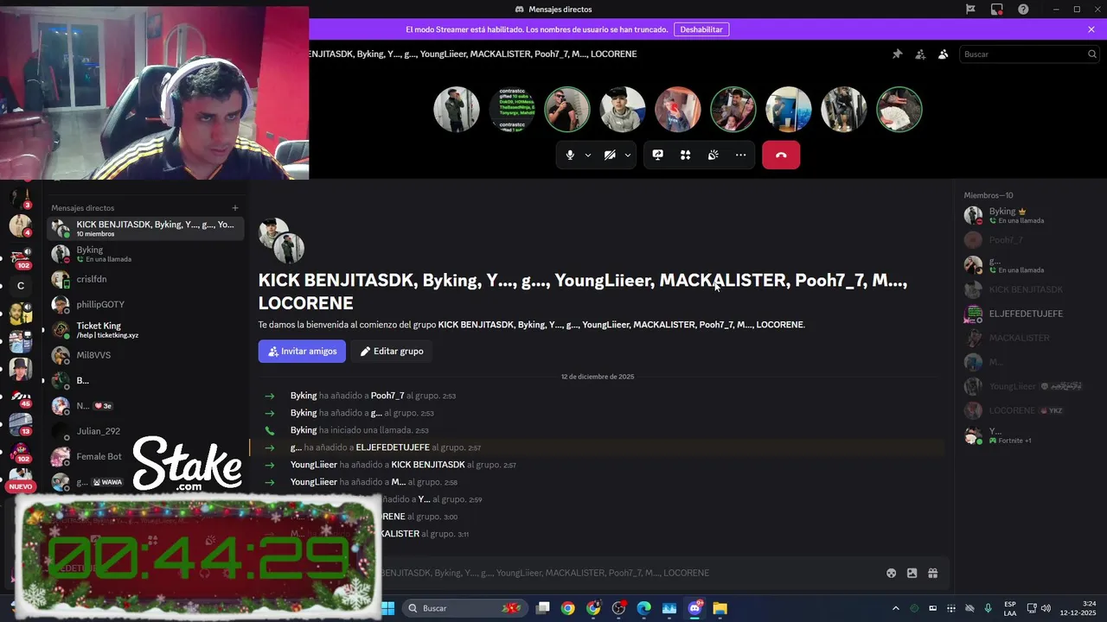Click ELJEFEDETUJEFE in the members list
Viewport: 1107px width, 622px height.
coord(1029,314)
